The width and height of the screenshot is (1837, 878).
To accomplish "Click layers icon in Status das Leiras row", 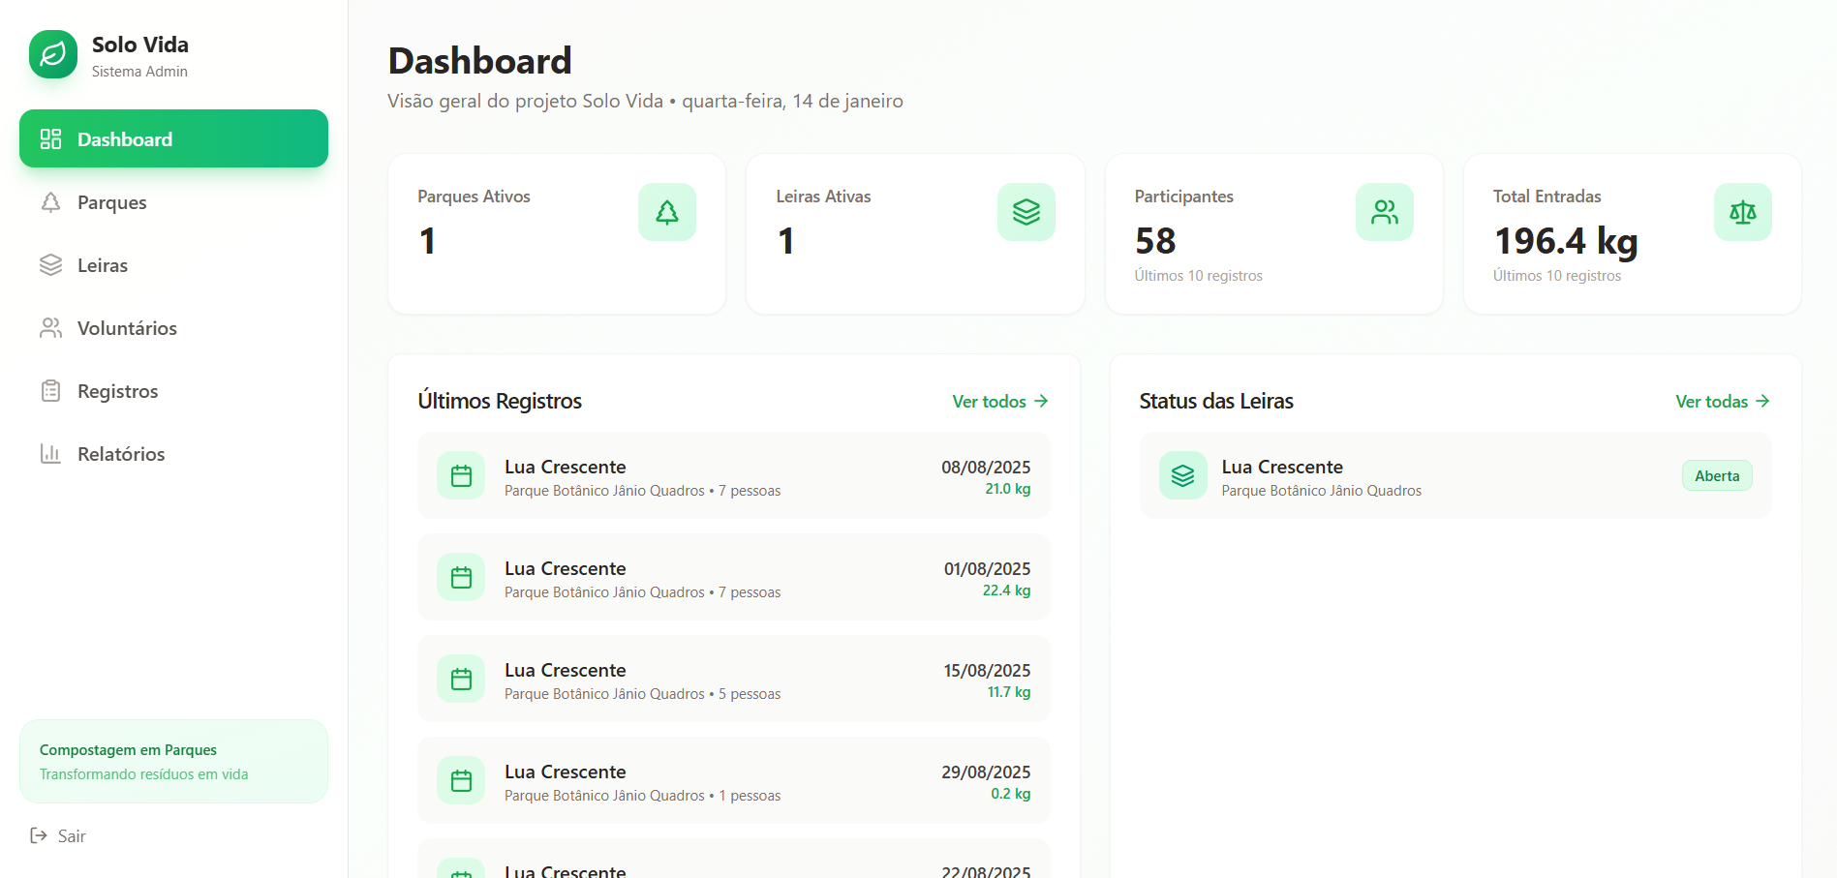I will tap(1183, 475).
